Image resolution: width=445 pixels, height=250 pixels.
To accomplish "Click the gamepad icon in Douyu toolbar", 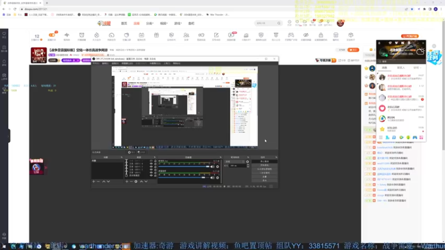I will coord(291,35).
